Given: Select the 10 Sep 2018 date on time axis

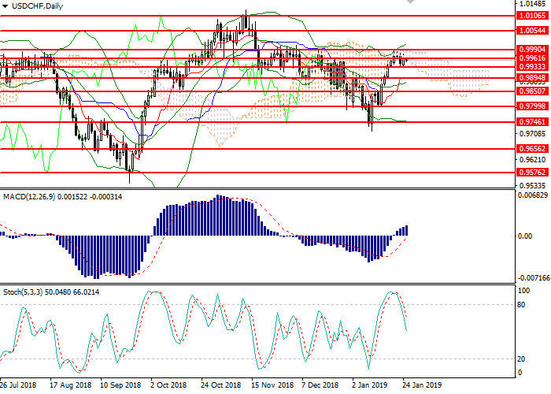Looking at the screenshot, I should point(120,386).
